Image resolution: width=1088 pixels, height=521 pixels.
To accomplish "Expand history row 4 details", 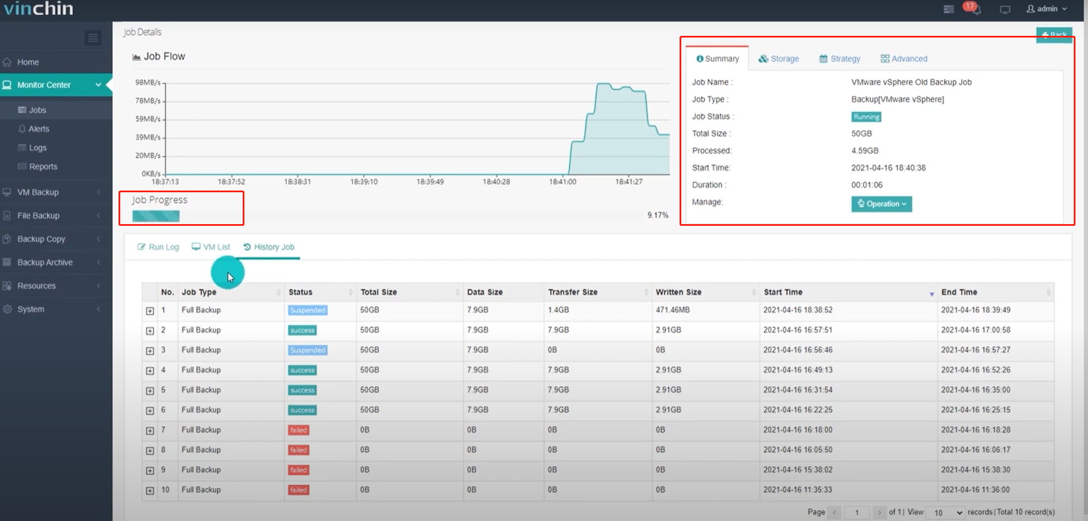I will 150,371.
